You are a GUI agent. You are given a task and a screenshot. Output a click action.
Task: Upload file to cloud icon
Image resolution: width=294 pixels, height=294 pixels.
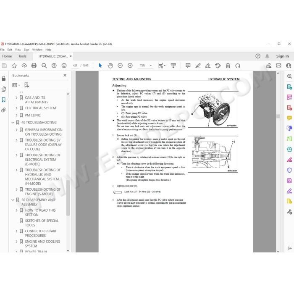pyautogui.click(x=24, y=66)
